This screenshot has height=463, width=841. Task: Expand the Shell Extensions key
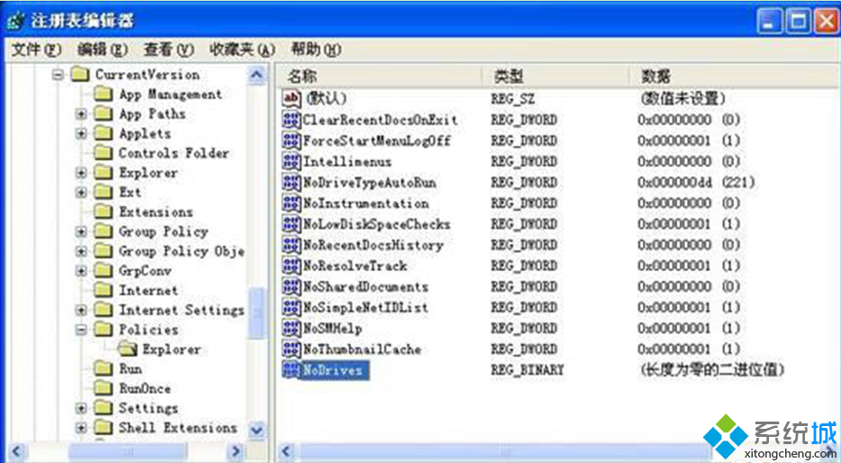[82, 428]
